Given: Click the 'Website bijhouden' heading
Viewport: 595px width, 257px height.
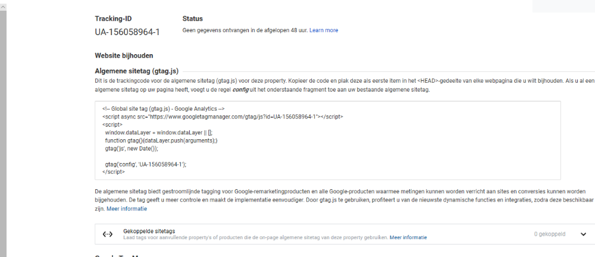Looking at the screenshot, I should [x=124, y=56].
